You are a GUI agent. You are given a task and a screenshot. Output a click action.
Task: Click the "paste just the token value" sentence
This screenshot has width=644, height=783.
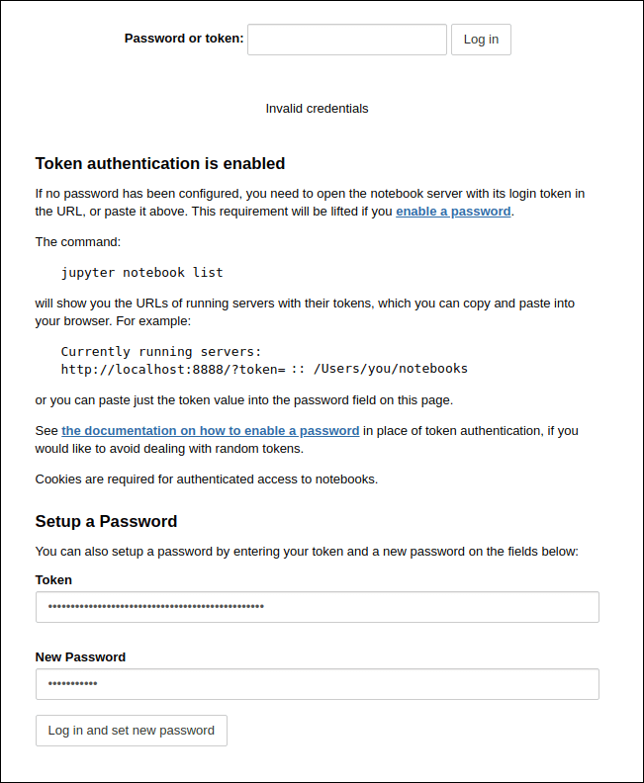tap(243, 399)
